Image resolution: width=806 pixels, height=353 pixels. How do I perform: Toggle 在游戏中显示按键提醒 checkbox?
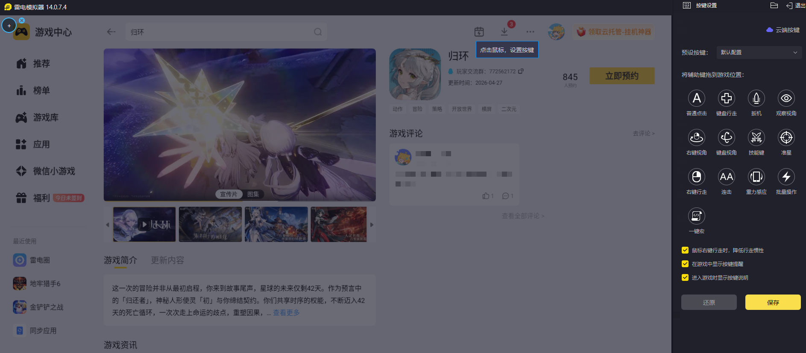pyautogui.click(x=685, y=264)
